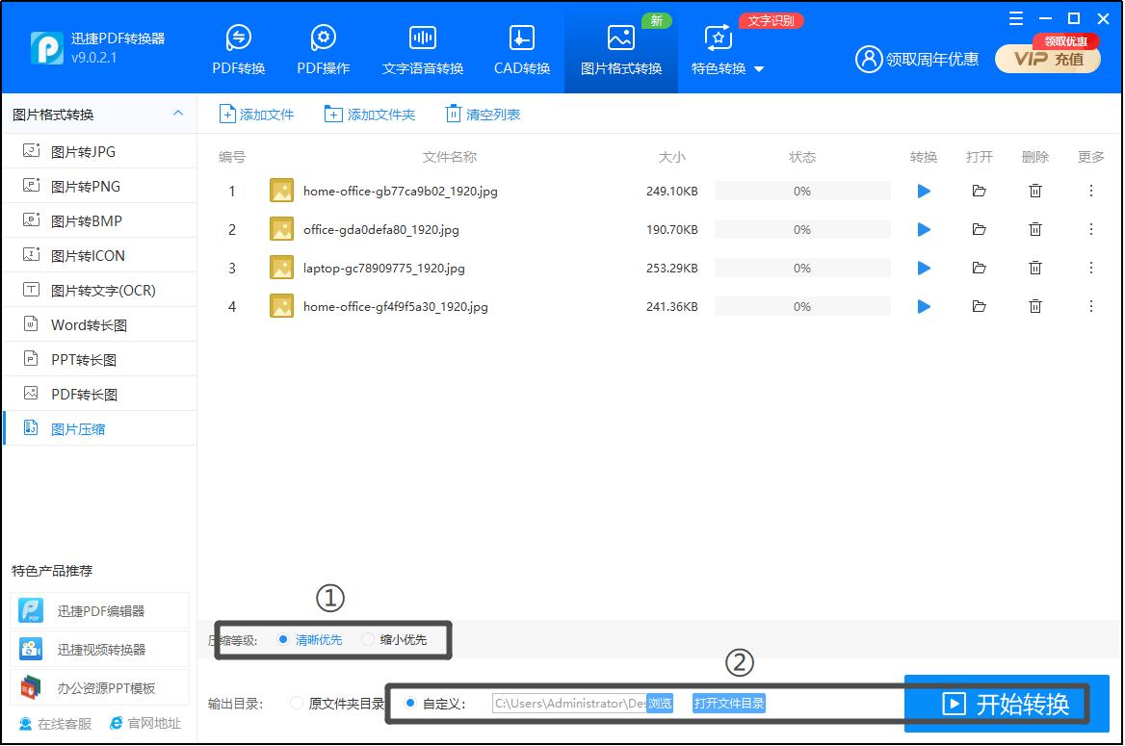Click the 添加文件 add file icon
This screenshot has width=1125, height=746.
228,115
